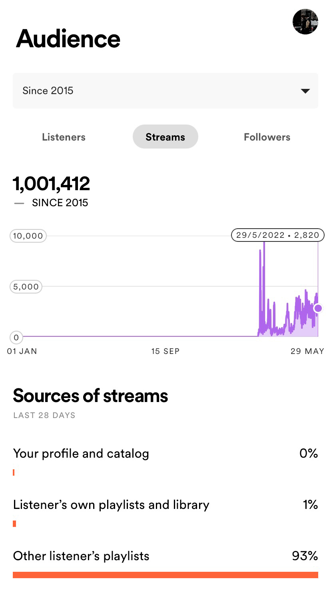
Task: Switch to the Listeners tab
Action: tap(64, 137)
